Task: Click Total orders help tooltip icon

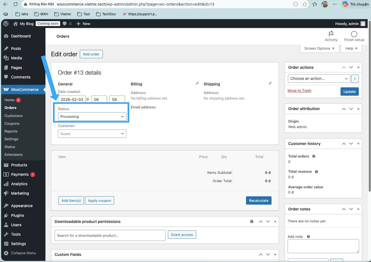Action: pyautogui.click(x=314, y=156)
